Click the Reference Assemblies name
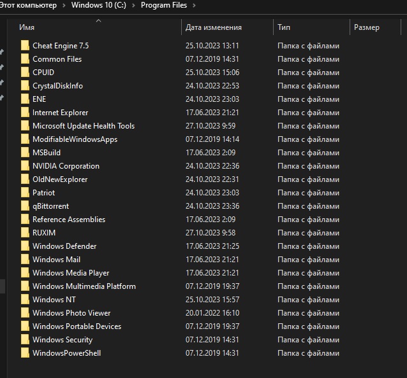This screenshot has width=407, height=378. coord(69,220)
